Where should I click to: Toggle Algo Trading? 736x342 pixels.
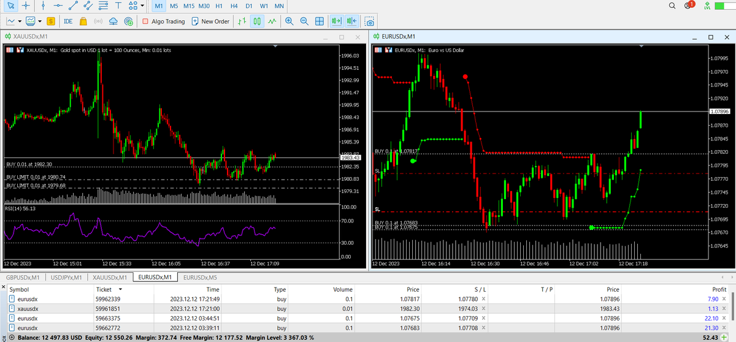(x=164, y=21)
